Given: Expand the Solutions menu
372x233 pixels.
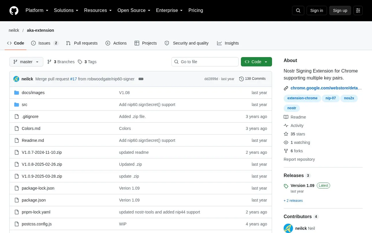Looking at the screenshot, I should coord(66,10).
